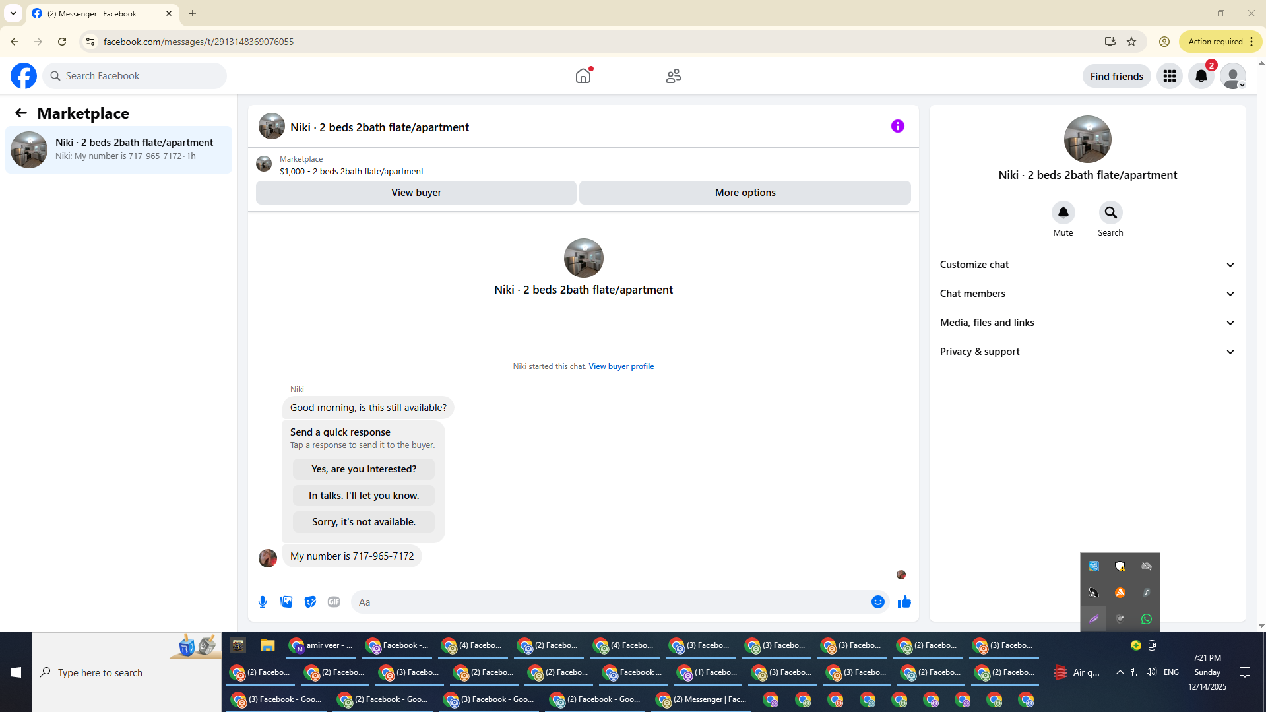This screenshot has width=1266, height=712.
Task: Open Chrome profile icon
Action: [1164, 42]
